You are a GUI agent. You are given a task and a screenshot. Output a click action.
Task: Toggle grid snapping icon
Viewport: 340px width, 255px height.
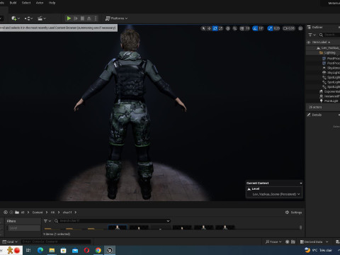point(242,28)
